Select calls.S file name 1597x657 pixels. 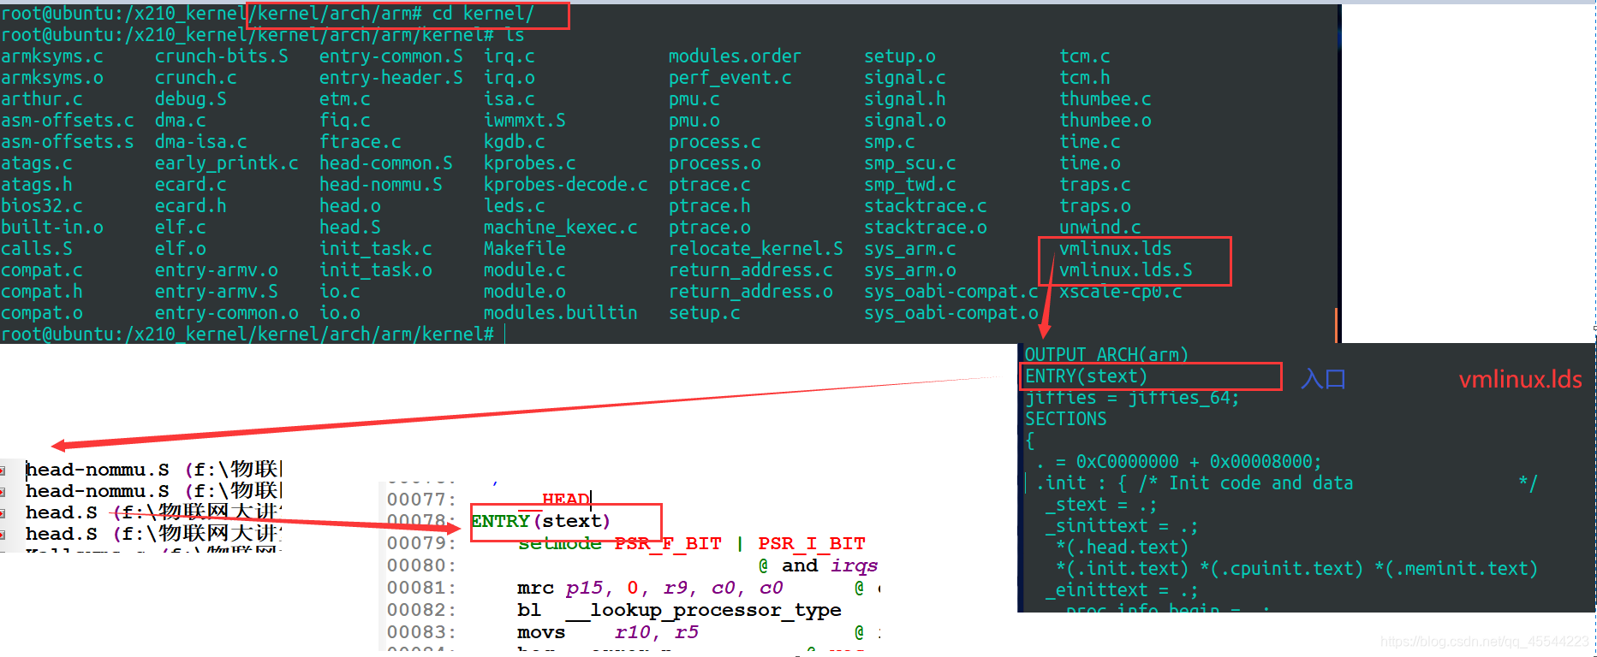pyautogui.click(x=37, y=249)
